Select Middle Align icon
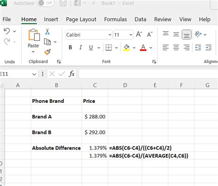Image resolution: width=218 pixels, height=186 pixels. (176, 34)
